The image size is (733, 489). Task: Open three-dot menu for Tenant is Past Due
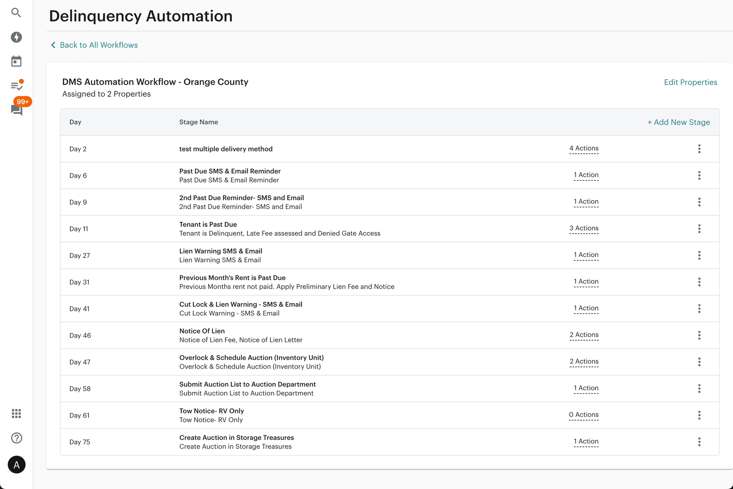[x=699, y=229]
